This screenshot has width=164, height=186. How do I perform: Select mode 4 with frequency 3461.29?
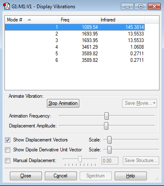(x=75, y=47)
